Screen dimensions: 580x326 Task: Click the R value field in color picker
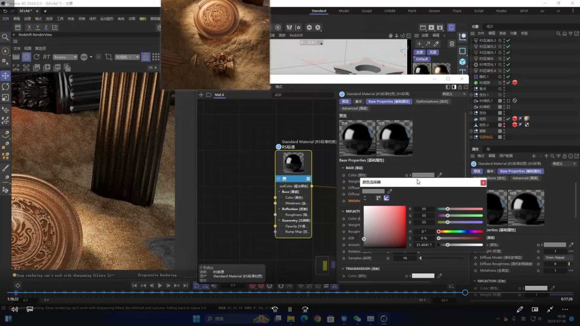coord(423,209)
